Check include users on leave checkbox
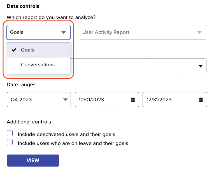 10,142
